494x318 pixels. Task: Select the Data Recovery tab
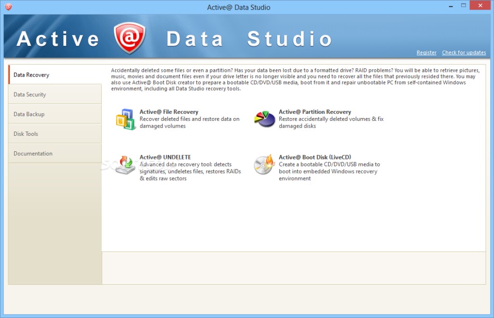(x=55, y=75)
